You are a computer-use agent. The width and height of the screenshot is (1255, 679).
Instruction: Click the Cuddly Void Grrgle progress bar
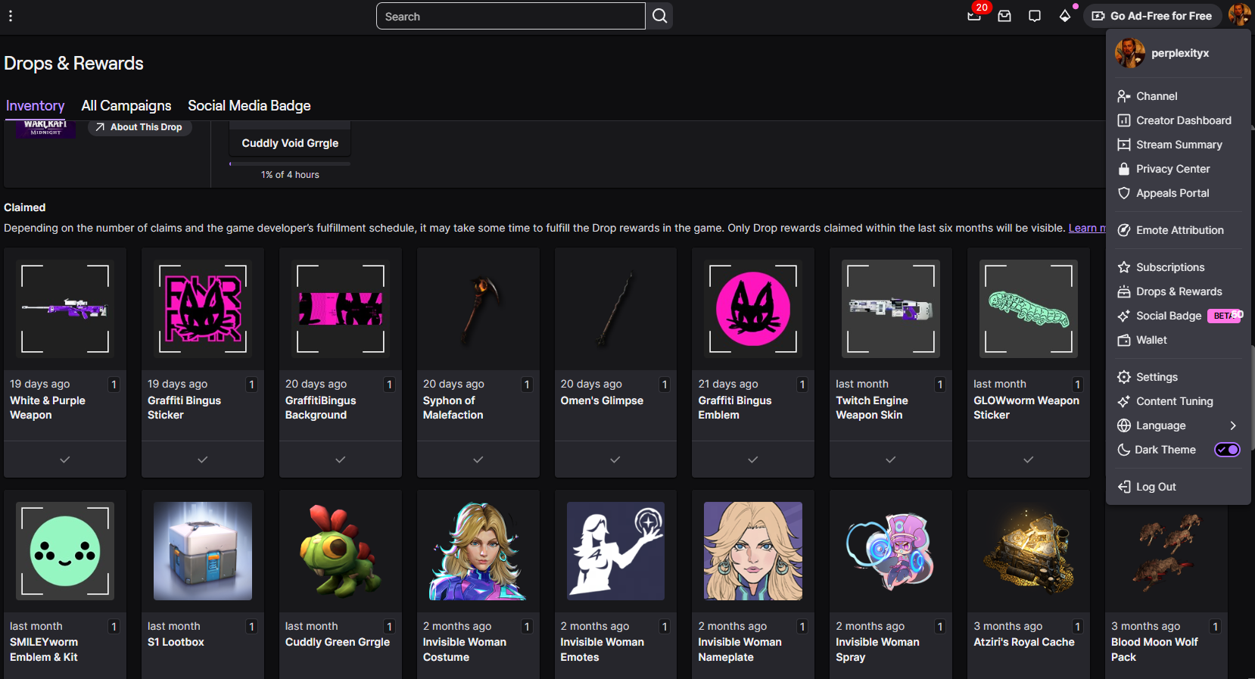click(290, 164)
